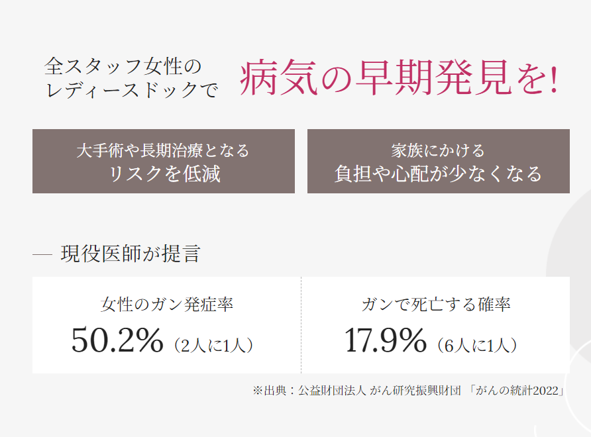
Task: Click the dash before 現役医師が提言
Action: [42, 255]
